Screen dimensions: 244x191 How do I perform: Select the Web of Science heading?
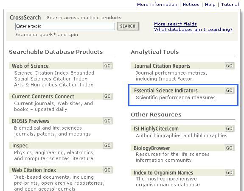(x=30, y=66)
